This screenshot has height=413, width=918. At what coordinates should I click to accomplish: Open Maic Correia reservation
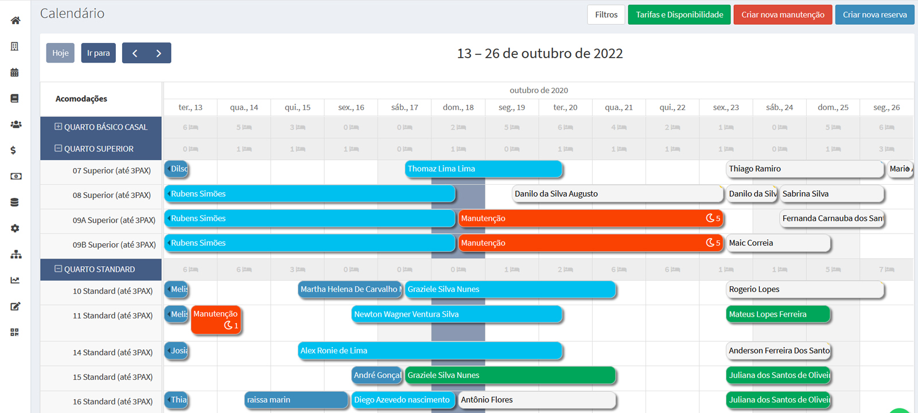[x=778, y=243]
